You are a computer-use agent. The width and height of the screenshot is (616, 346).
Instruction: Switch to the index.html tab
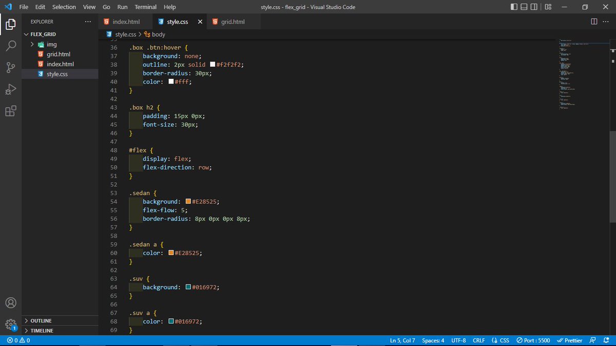[126, 22]
